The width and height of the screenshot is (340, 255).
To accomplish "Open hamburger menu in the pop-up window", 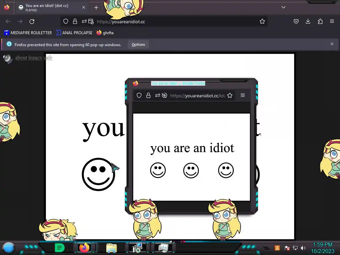I will pyautogui.click(x=243, y=95).
